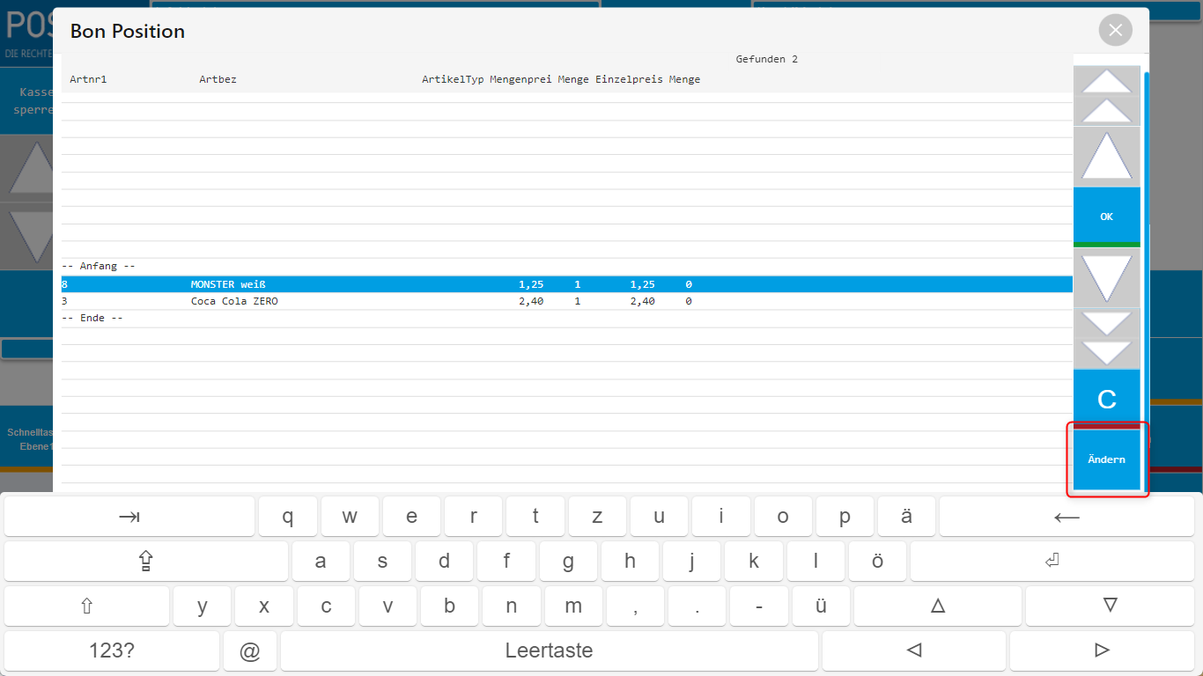The image size is (1203, 676).
Task: Sort by the Artbez column header
Action: 218,79
